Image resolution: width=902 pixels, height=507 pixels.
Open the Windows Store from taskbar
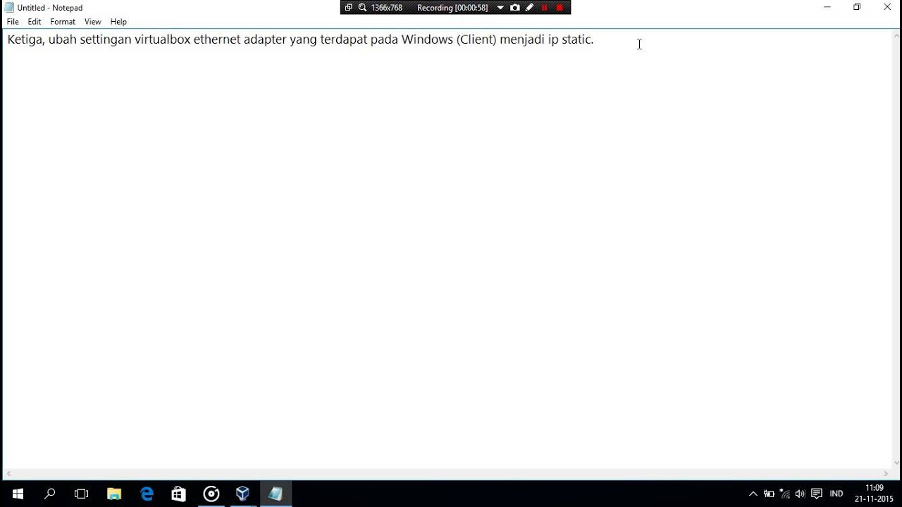pyautogui.click(x=179, y=494)
